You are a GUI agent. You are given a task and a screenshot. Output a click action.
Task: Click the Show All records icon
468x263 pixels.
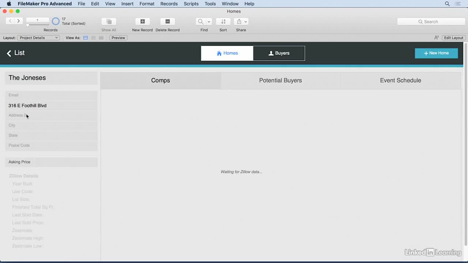(x=109, y=22)
